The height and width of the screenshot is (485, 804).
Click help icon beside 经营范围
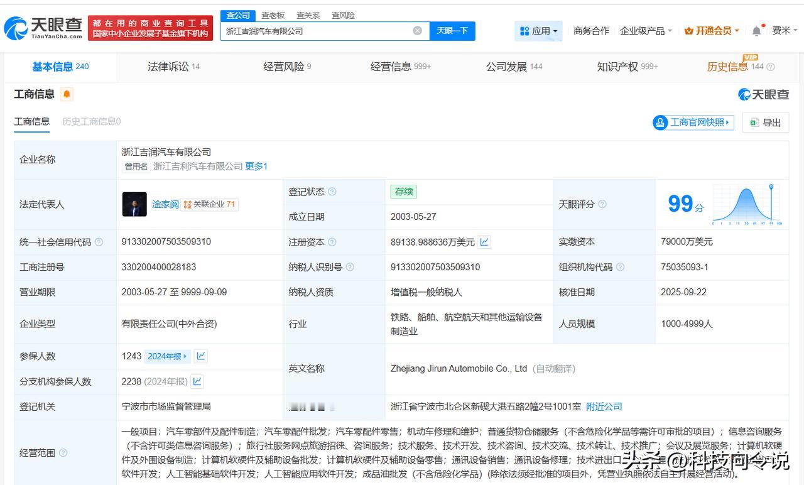(63, 453)
